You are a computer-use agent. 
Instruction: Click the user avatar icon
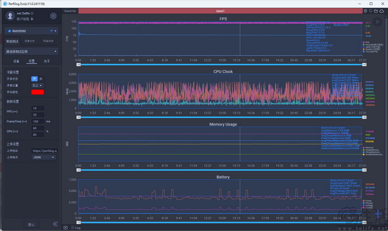[10, 16]
